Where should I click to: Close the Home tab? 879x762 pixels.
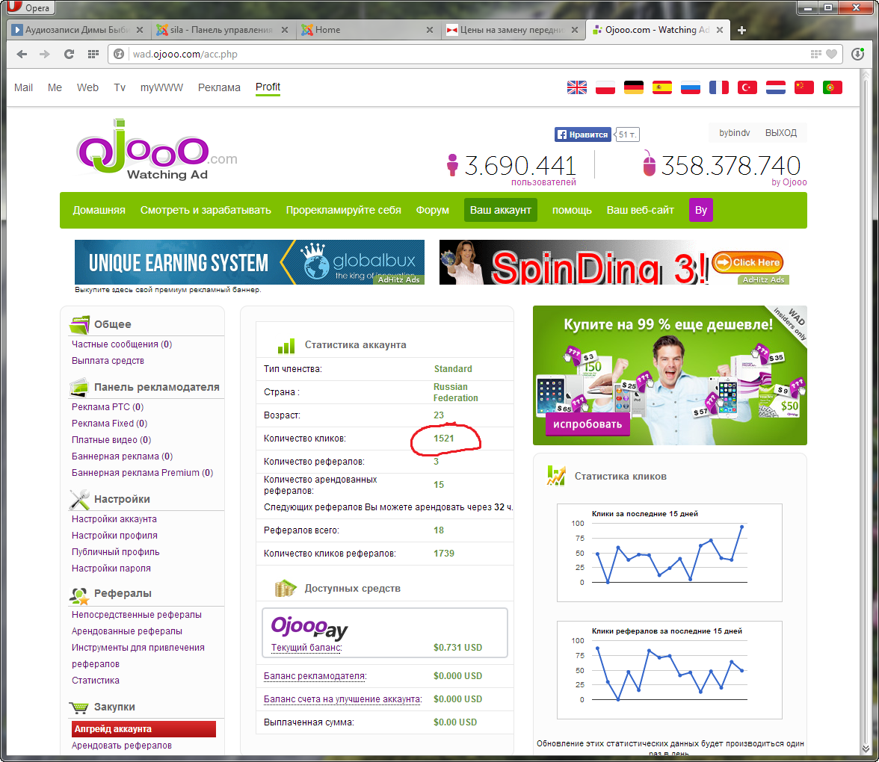(429, 30)
